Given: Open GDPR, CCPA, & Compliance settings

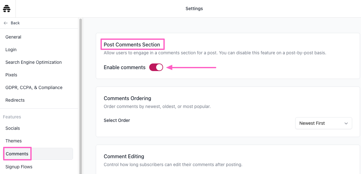Looking at the screenshot, I should pyautogui.click(x=34, y=87).
